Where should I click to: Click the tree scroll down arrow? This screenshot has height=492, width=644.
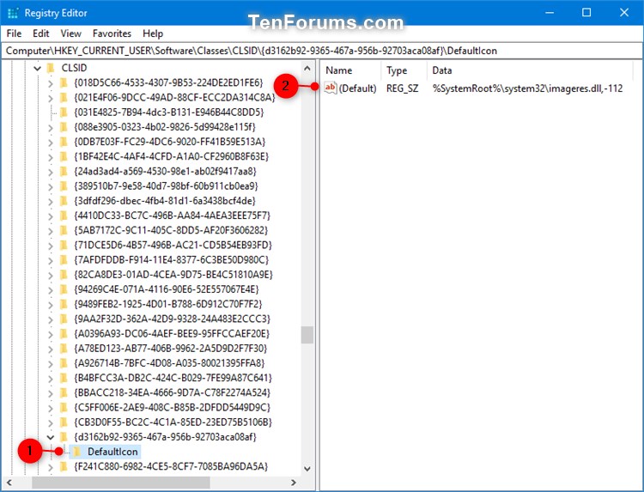coord(307,469)
